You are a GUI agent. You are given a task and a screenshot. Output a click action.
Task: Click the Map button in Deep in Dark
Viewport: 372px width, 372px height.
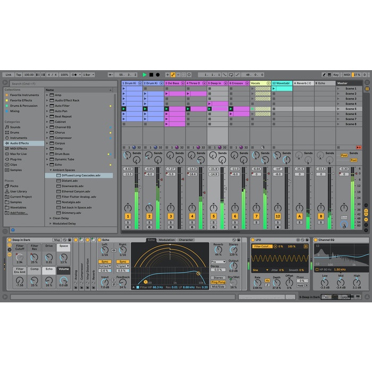click(57, 240)
